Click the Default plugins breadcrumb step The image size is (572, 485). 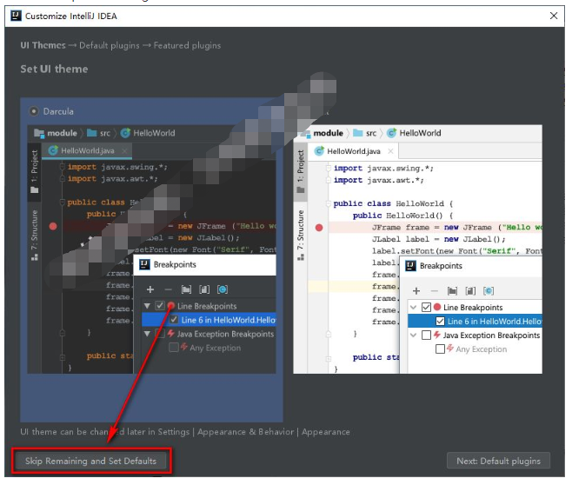point(109,45)
